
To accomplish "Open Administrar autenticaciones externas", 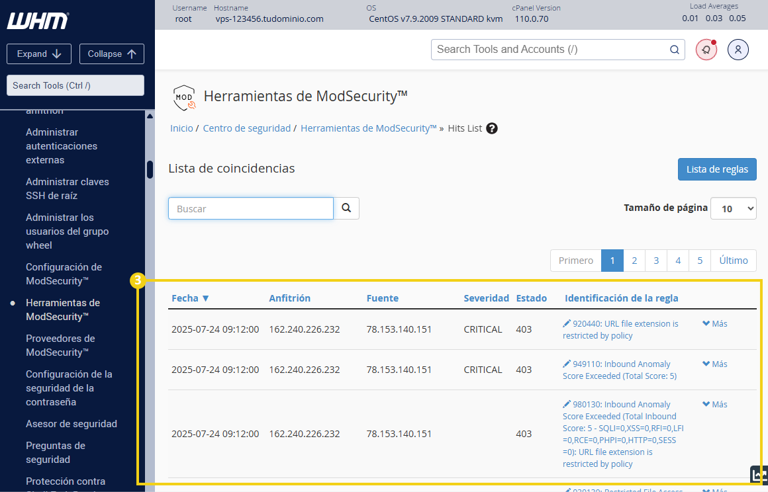I will coord(62,145).
